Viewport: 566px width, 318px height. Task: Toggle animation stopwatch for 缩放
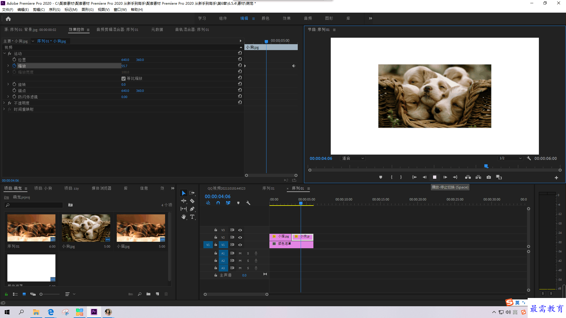14,66
